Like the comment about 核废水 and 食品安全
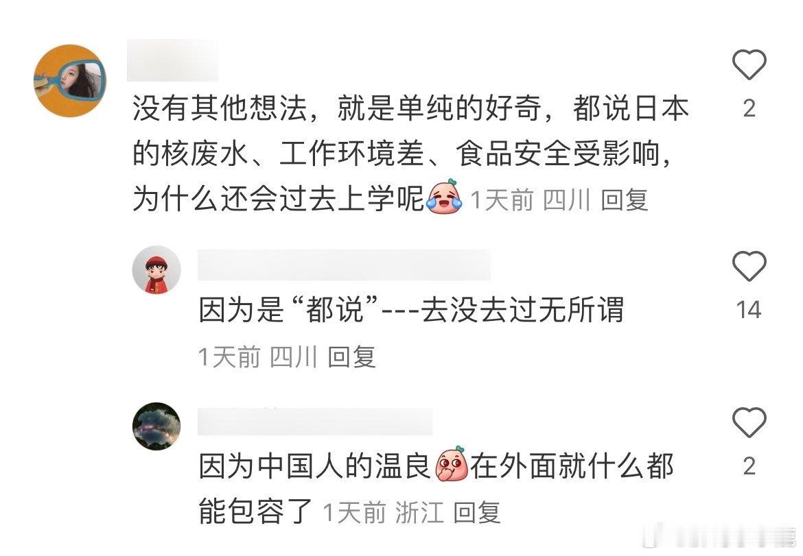This screenshot has height=556, width=803. pyautogui.click(x=749, y=64)
